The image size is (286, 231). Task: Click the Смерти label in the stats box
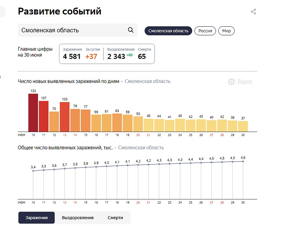click(x=144, y=49)
